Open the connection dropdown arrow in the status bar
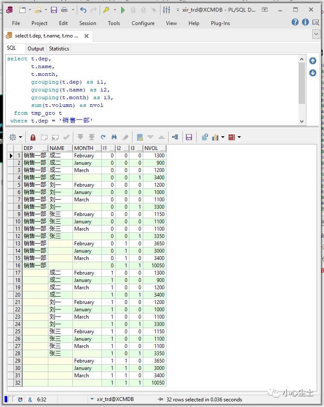 (x=92, y=399)
